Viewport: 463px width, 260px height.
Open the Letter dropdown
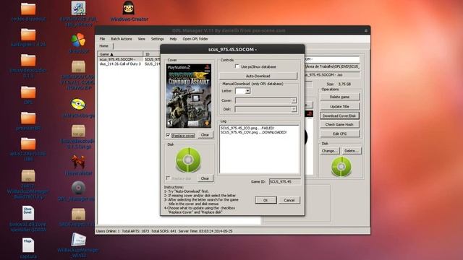(x=247, y=91)
